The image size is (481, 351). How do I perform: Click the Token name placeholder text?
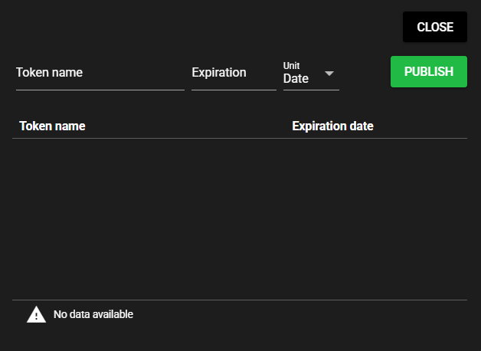click(x=49, y=73)
